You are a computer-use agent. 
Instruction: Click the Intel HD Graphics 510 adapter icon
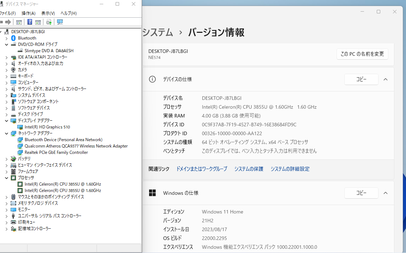20,127
